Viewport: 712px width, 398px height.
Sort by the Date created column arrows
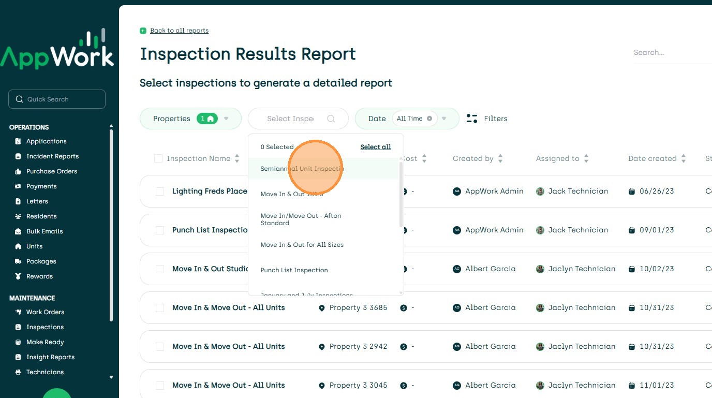click(684, 158)
